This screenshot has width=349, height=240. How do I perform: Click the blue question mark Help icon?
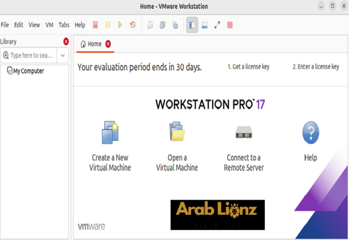coord(311,133)
